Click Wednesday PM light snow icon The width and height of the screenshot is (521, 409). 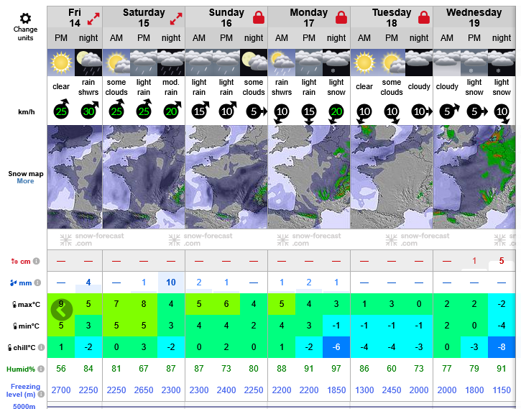click(474, 63)
